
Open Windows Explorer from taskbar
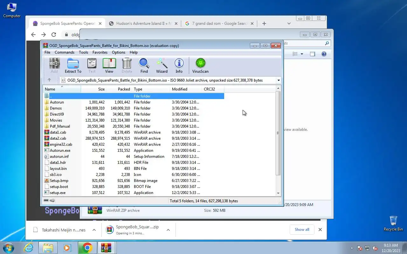[48, 248]
